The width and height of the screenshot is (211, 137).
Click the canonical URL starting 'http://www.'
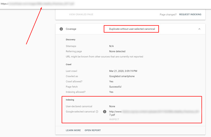click(154, 113)
